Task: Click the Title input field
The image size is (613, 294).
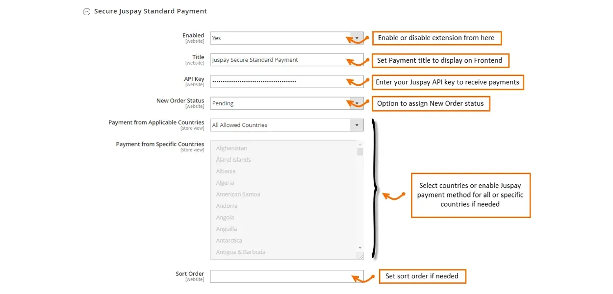Action: (x=286, y=60)
